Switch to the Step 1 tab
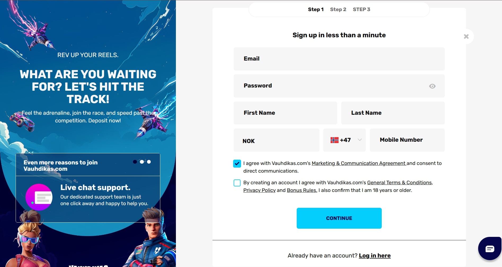Image resolution: width=502 pixels, height=267 pixels. click(316, 10)
